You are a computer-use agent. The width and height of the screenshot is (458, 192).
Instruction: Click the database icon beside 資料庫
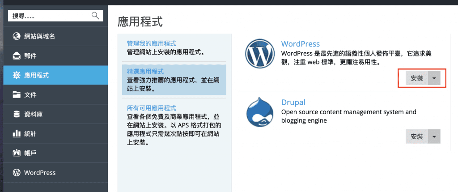17,114
